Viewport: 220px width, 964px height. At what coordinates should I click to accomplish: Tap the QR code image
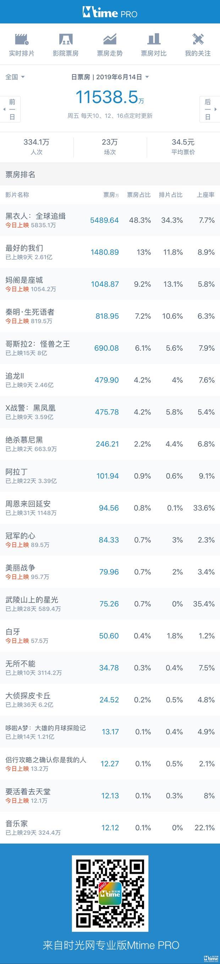[110, 893]
